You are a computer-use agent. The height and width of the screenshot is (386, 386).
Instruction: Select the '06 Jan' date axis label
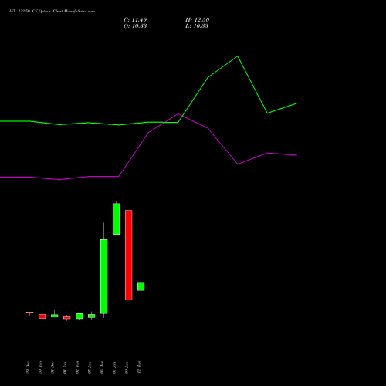[102, 367]
